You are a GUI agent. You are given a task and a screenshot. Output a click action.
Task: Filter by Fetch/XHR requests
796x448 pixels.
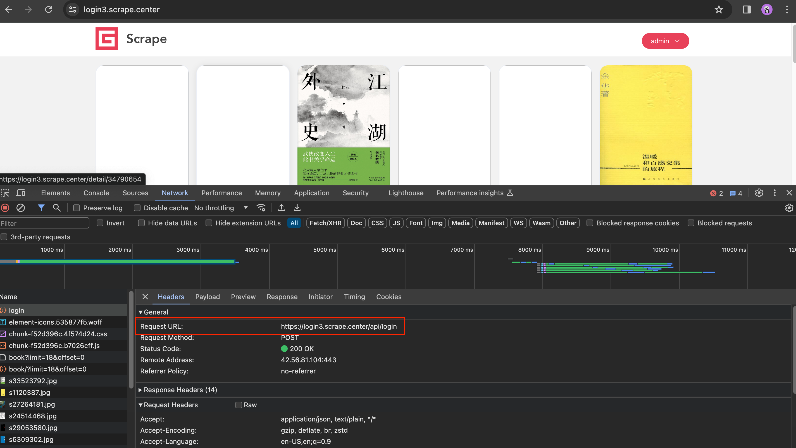click(325, 223)
